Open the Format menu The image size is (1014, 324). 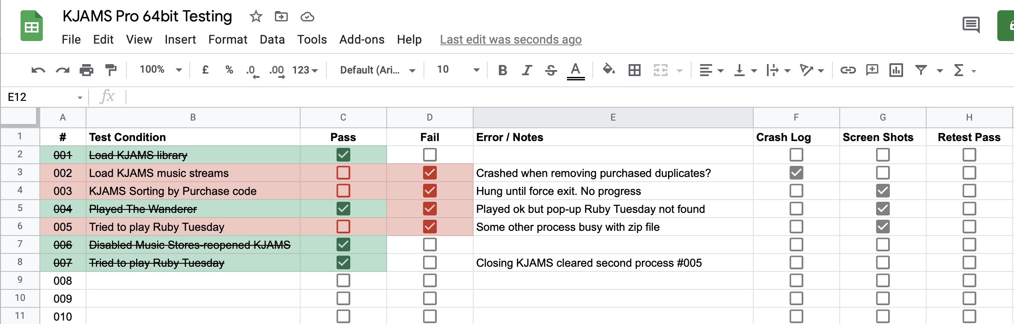click(227, 39)
